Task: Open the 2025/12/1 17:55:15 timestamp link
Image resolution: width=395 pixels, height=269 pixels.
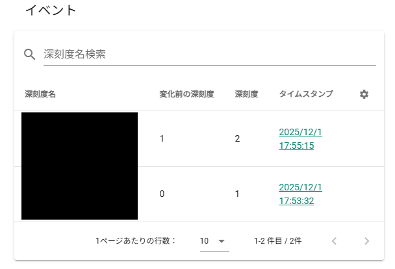Action: click(x=300, y=138)
